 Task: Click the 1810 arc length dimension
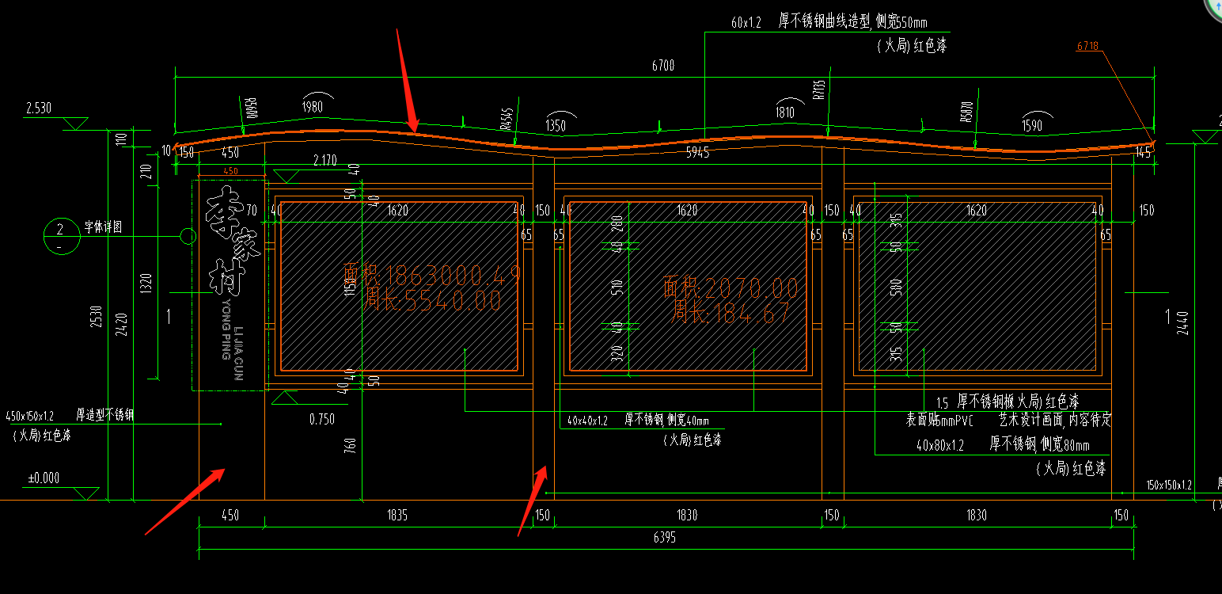coord(784,112)
